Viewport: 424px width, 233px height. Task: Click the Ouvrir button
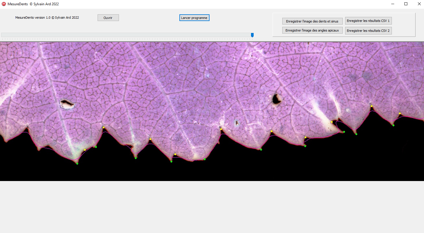coord(108,18)
